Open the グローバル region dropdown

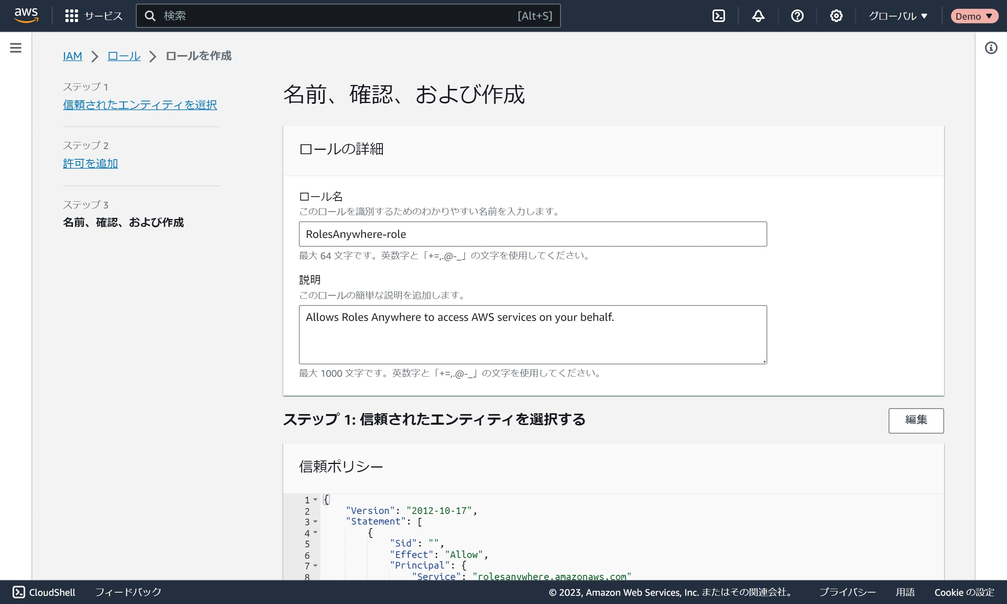pos(898,16)
